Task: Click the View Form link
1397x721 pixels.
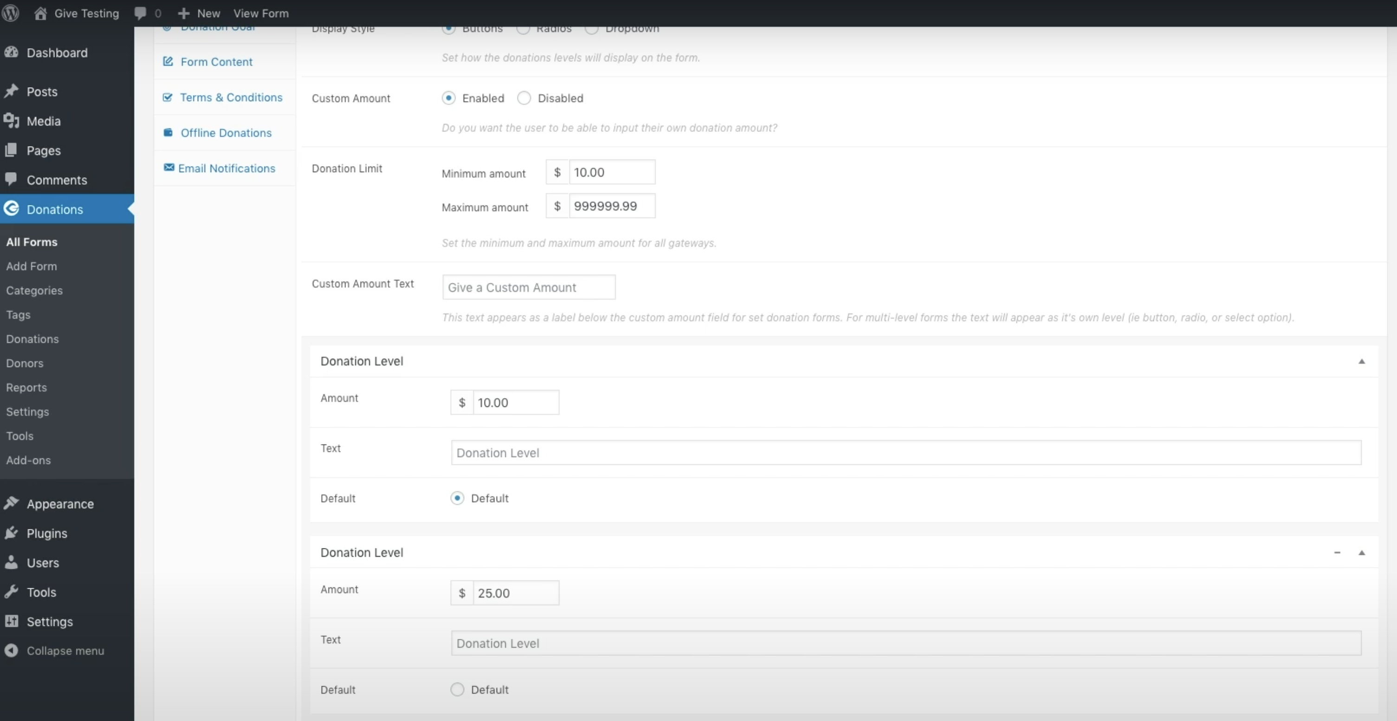Action: (261, 13)
